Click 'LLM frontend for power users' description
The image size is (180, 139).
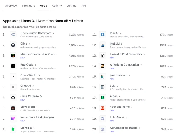pyautogui.click(x=35, y=110)
